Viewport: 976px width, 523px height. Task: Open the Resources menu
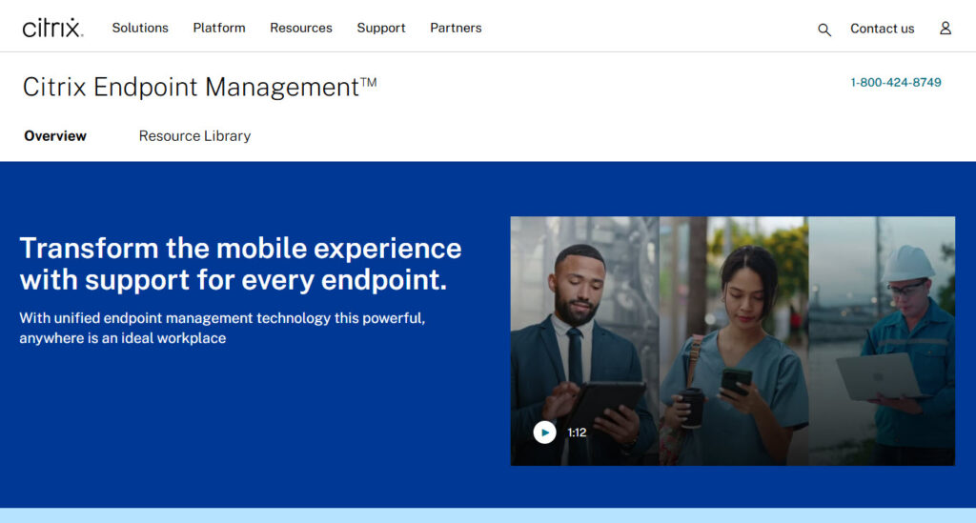300,28
